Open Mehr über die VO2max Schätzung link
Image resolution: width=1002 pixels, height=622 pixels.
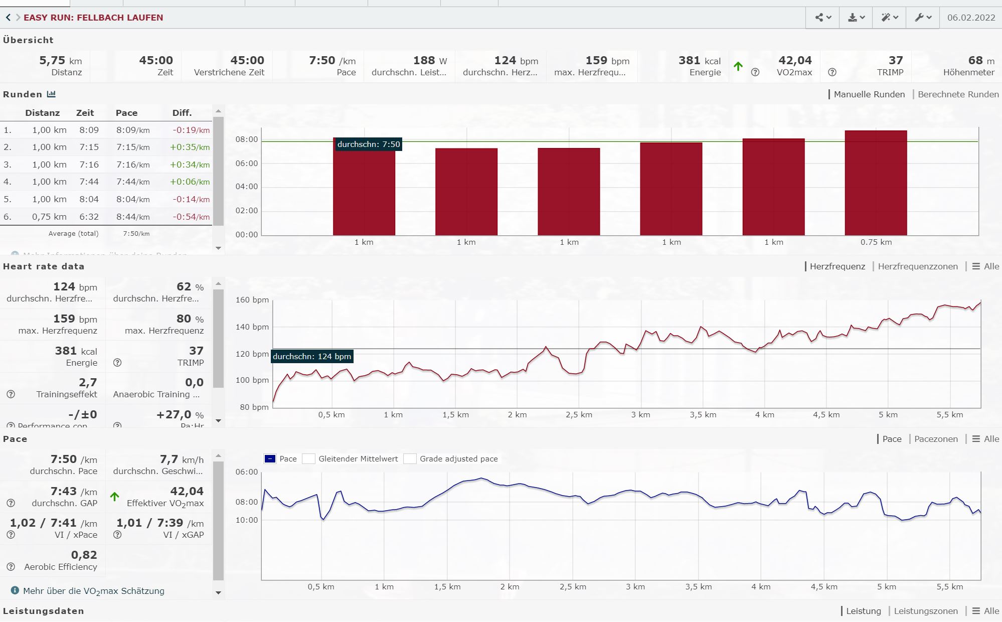pyautogui.click(x=93, y=591)
